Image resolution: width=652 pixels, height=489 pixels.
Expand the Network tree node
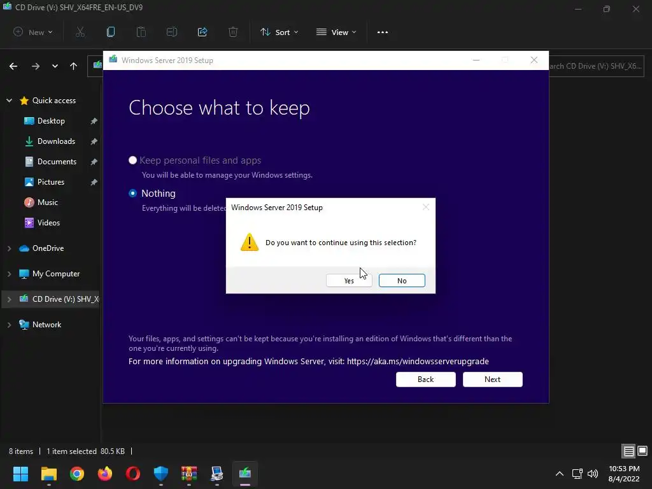coord(9,324)
